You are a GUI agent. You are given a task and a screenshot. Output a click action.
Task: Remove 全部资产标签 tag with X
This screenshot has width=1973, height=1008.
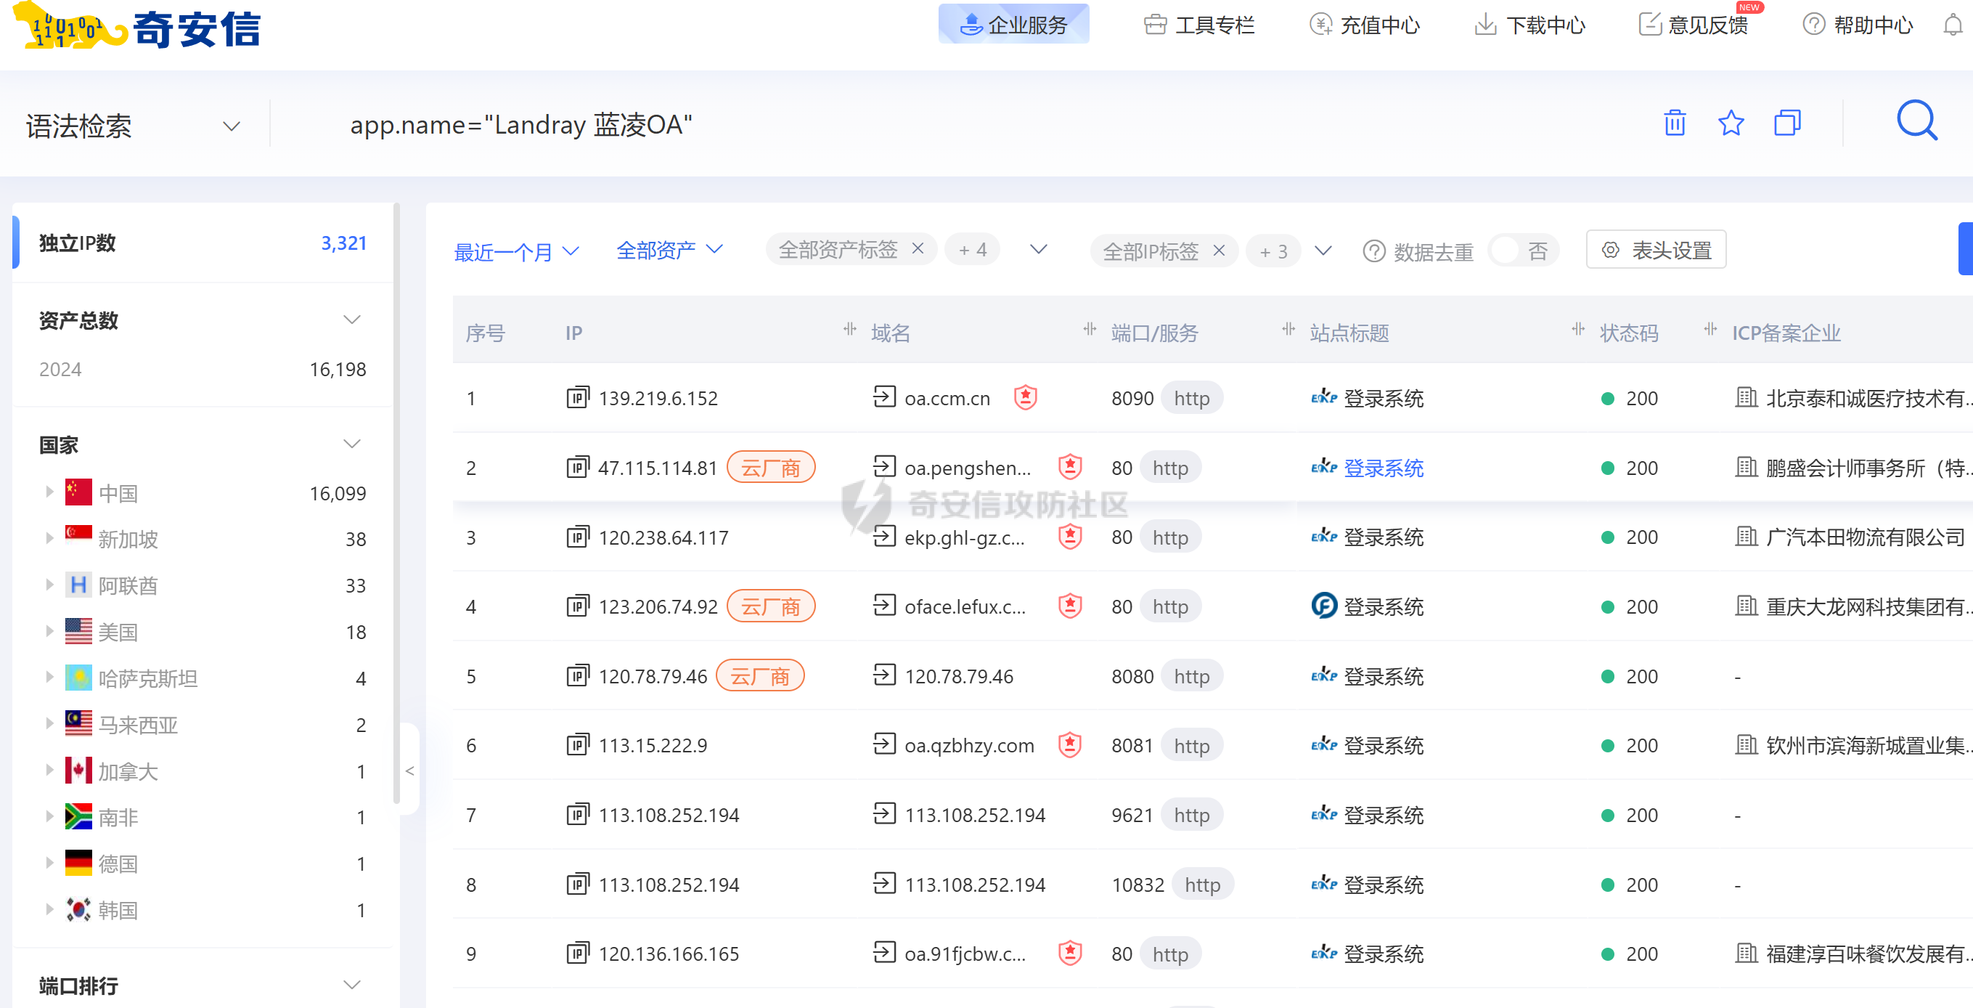918,248
